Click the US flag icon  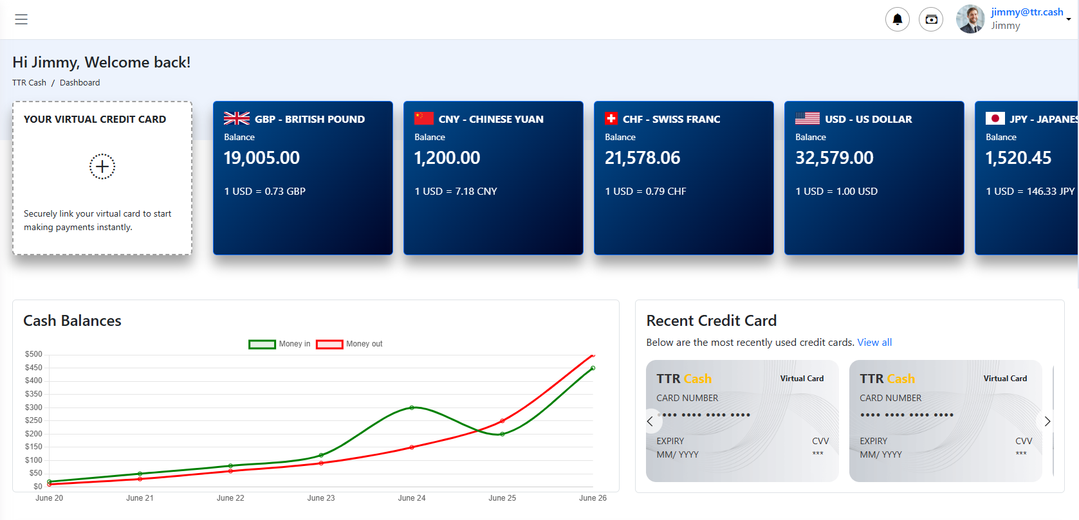tap(807, 118)
